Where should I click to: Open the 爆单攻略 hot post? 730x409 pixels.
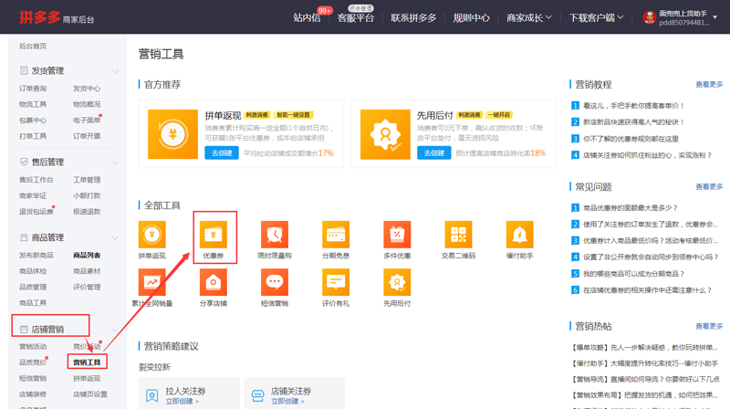(644, 347)
